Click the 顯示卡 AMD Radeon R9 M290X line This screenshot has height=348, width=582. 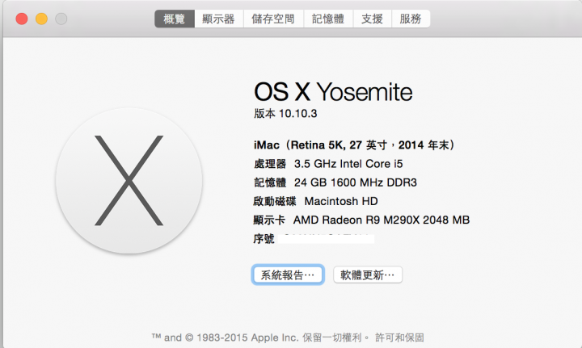(361, 220)
